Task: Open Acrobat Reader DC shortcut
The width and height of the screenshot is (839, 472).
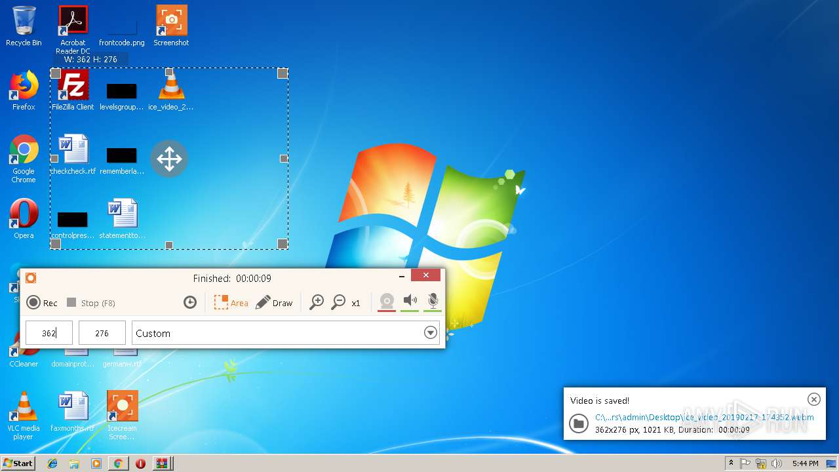Action: (x=73, y=30)
